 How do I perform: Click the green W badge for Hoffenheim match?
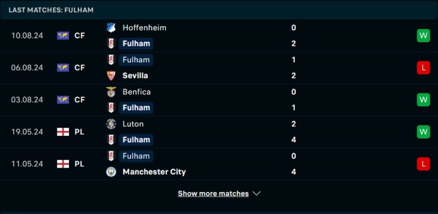tap(423, 36)
